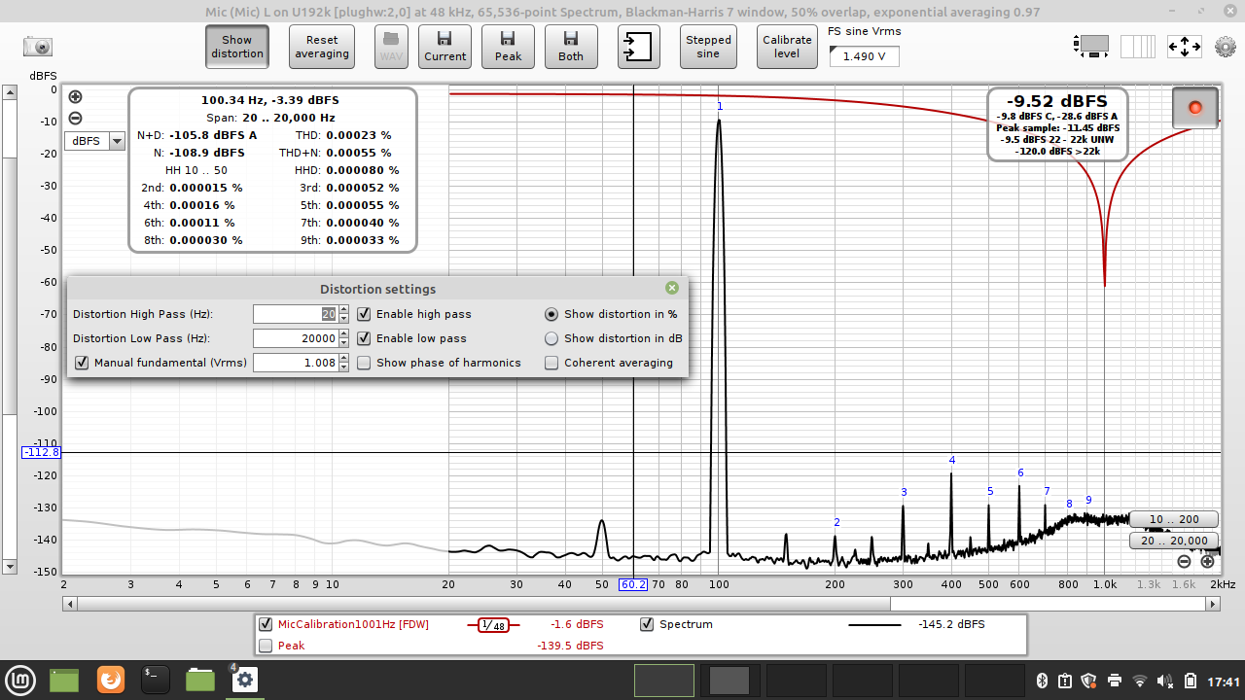Set frequency range to 10 .. 200
1245x700 pixels.
coord(1174,519)
